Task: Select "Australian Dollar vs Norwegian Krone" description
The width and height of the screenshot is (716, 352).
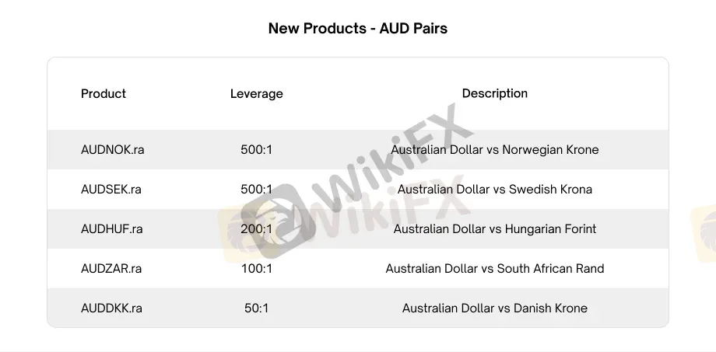Action: point(494,149)
